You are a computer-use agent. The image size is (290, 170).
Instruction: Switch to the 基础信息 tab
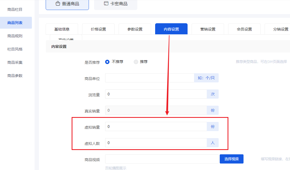tap(62, 29)
